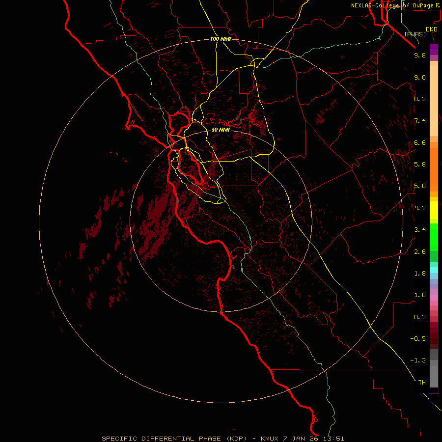Click the DKD label above the color bar
The height and width of the screenshot is (442, 442).
[432, 29]
